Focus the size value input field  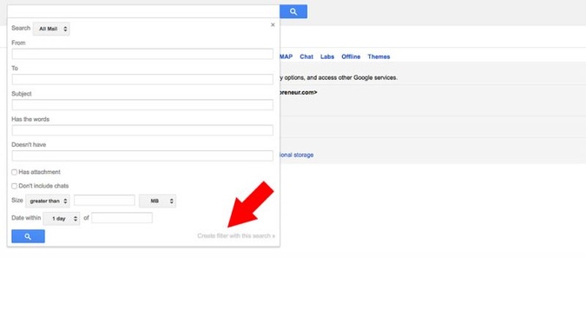(x=104, y=201)
